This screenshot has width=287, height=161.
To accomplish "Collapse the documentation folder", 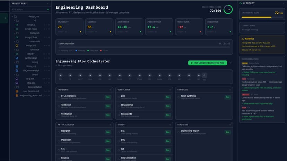I will click(x=14, y=87).
